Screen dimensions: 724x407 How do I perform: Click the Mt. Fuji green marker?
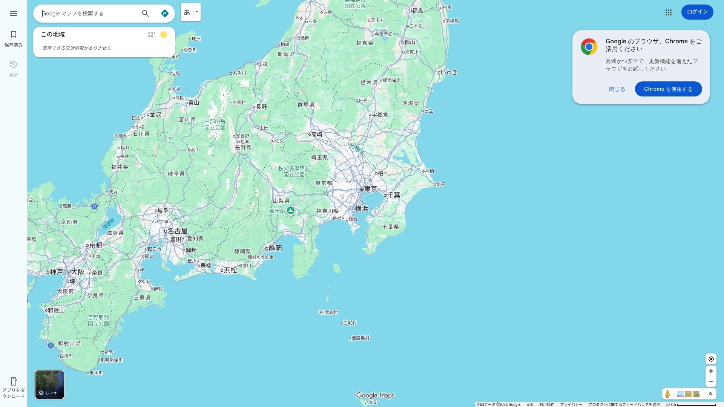click(290, 210)
